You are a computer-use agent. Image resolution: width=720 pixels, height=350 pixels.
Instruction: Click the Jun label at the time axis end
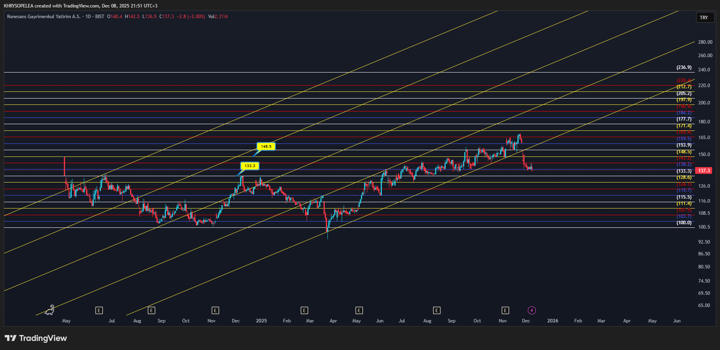click(677, 321)
